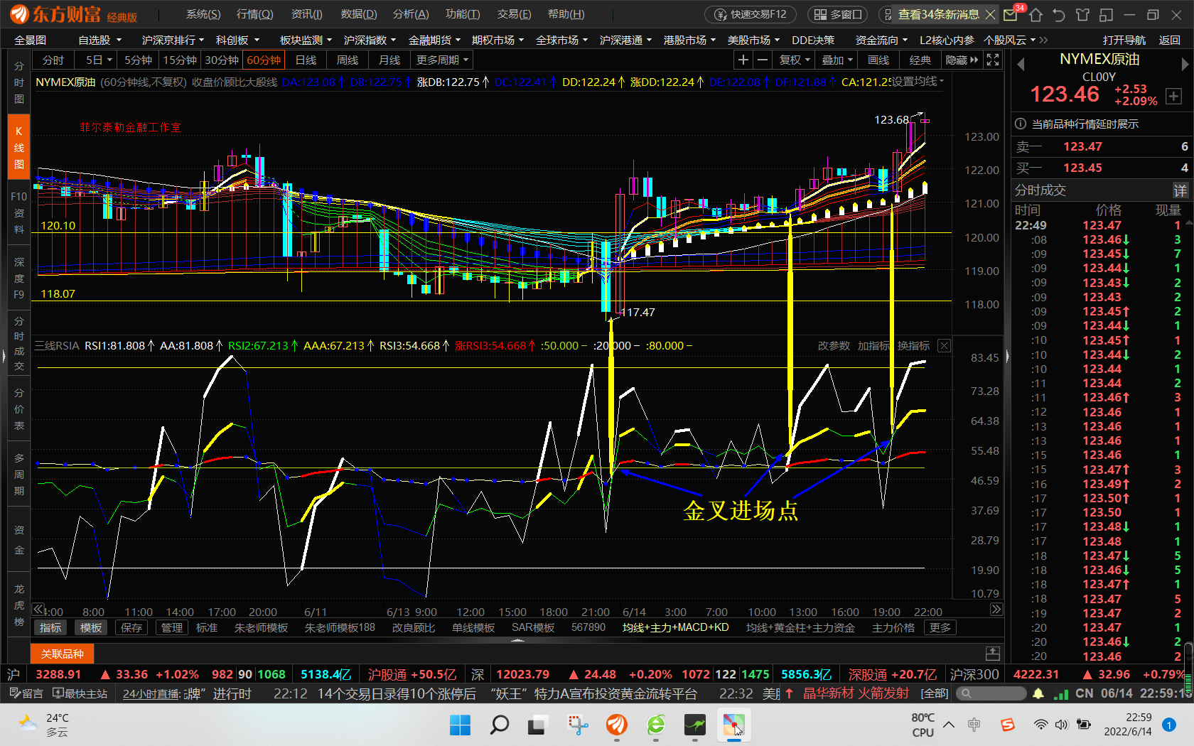
Task: Go to previous symbol left arrow
Action: coord(1021,64)
